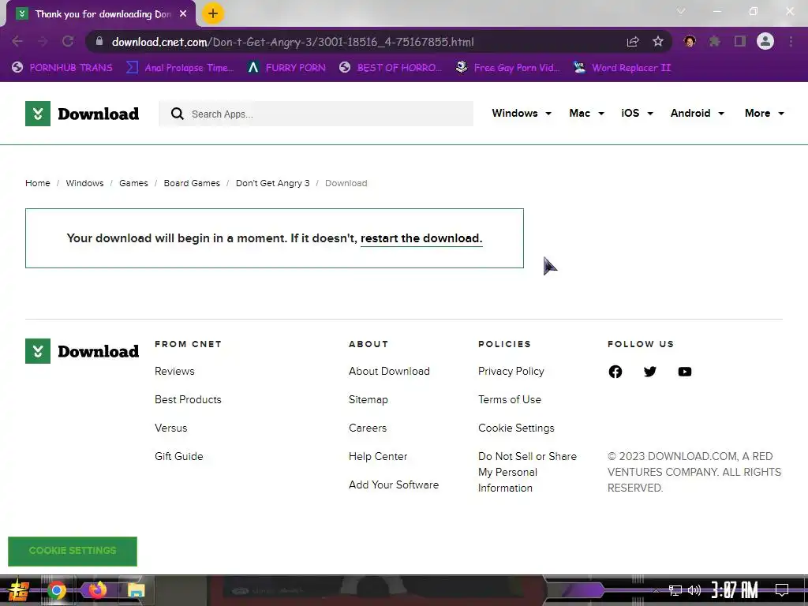Click 'restart the download' link

coord(421,238)
